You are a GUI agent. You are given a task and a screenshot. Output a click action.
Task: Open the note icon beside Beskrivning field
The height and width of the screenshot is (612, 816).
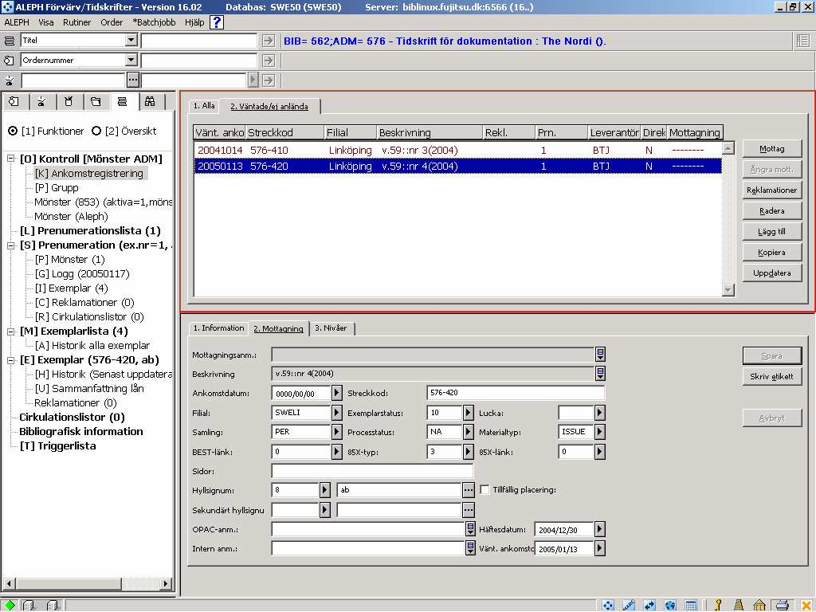tap(600, 374)
